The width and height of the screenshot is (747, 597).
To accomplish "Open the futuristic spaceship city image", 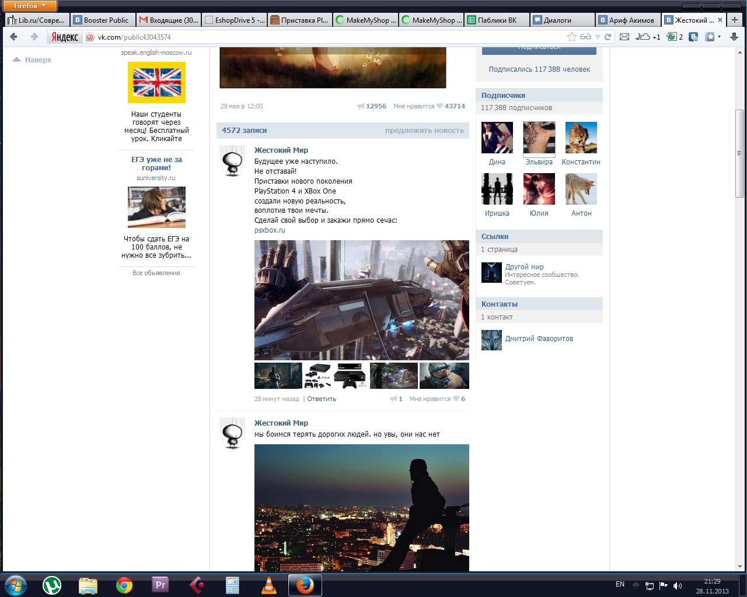I will coord(362,300).
